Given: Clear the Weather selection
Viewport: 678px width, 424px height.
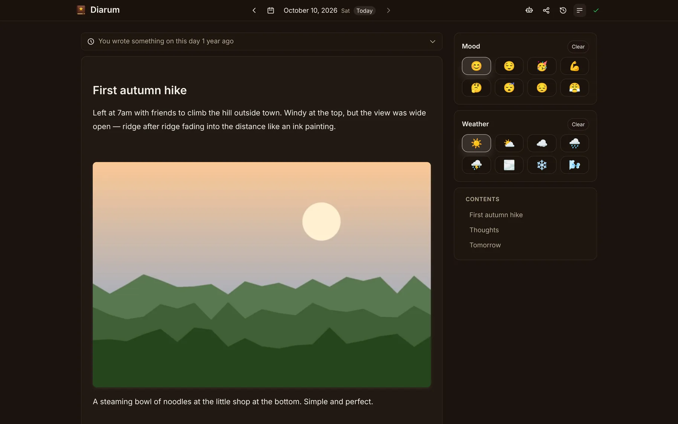Looking at the screenshot, I should coord(578,124).
